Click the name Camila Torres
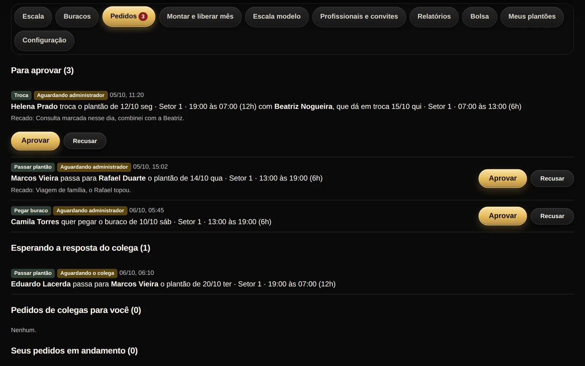Image resolution: width=585 pixels, height=366 pixels. pyautogui.click(x=35, y=222)
